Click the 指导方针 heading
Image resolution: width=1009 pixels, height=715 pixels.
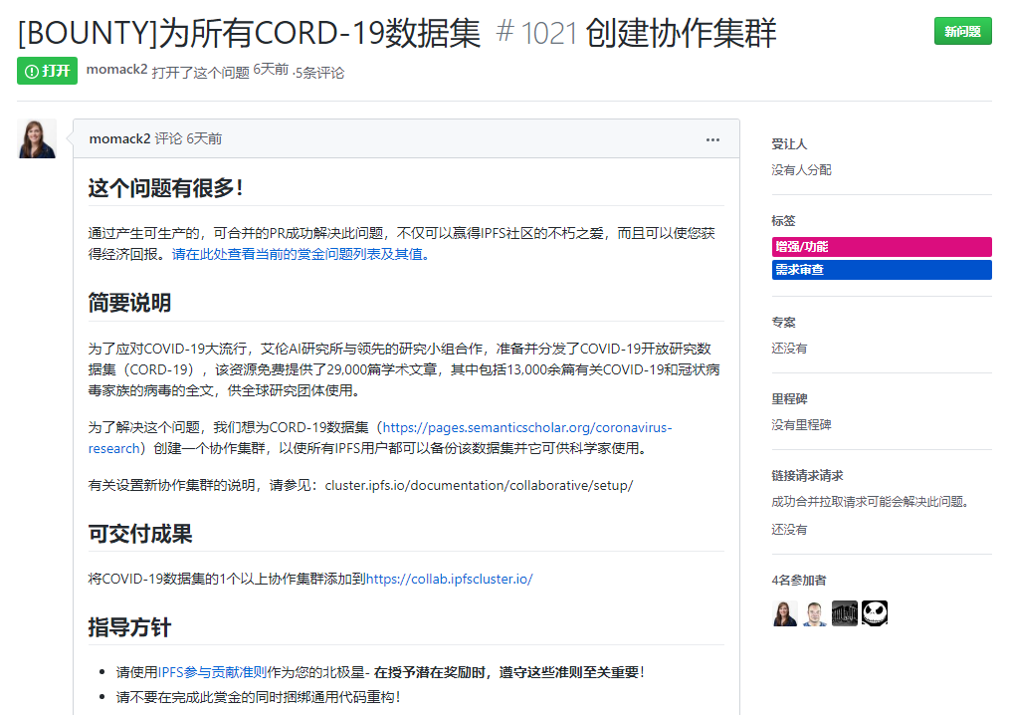point(129,627)
